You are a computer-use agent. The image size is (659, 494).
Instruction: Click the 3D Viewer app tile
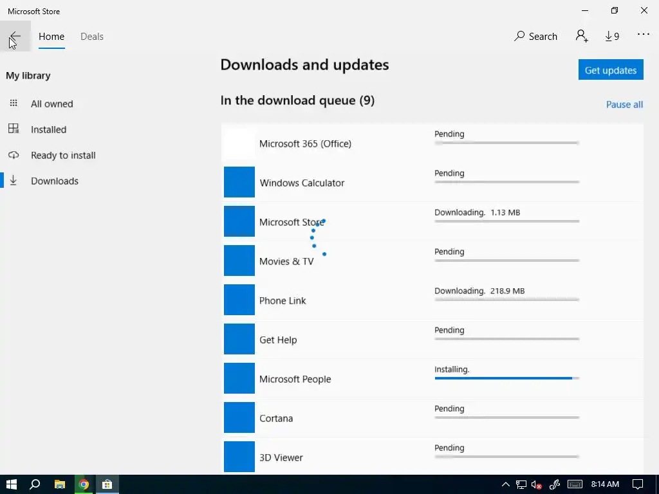click(x=239, y=457)
